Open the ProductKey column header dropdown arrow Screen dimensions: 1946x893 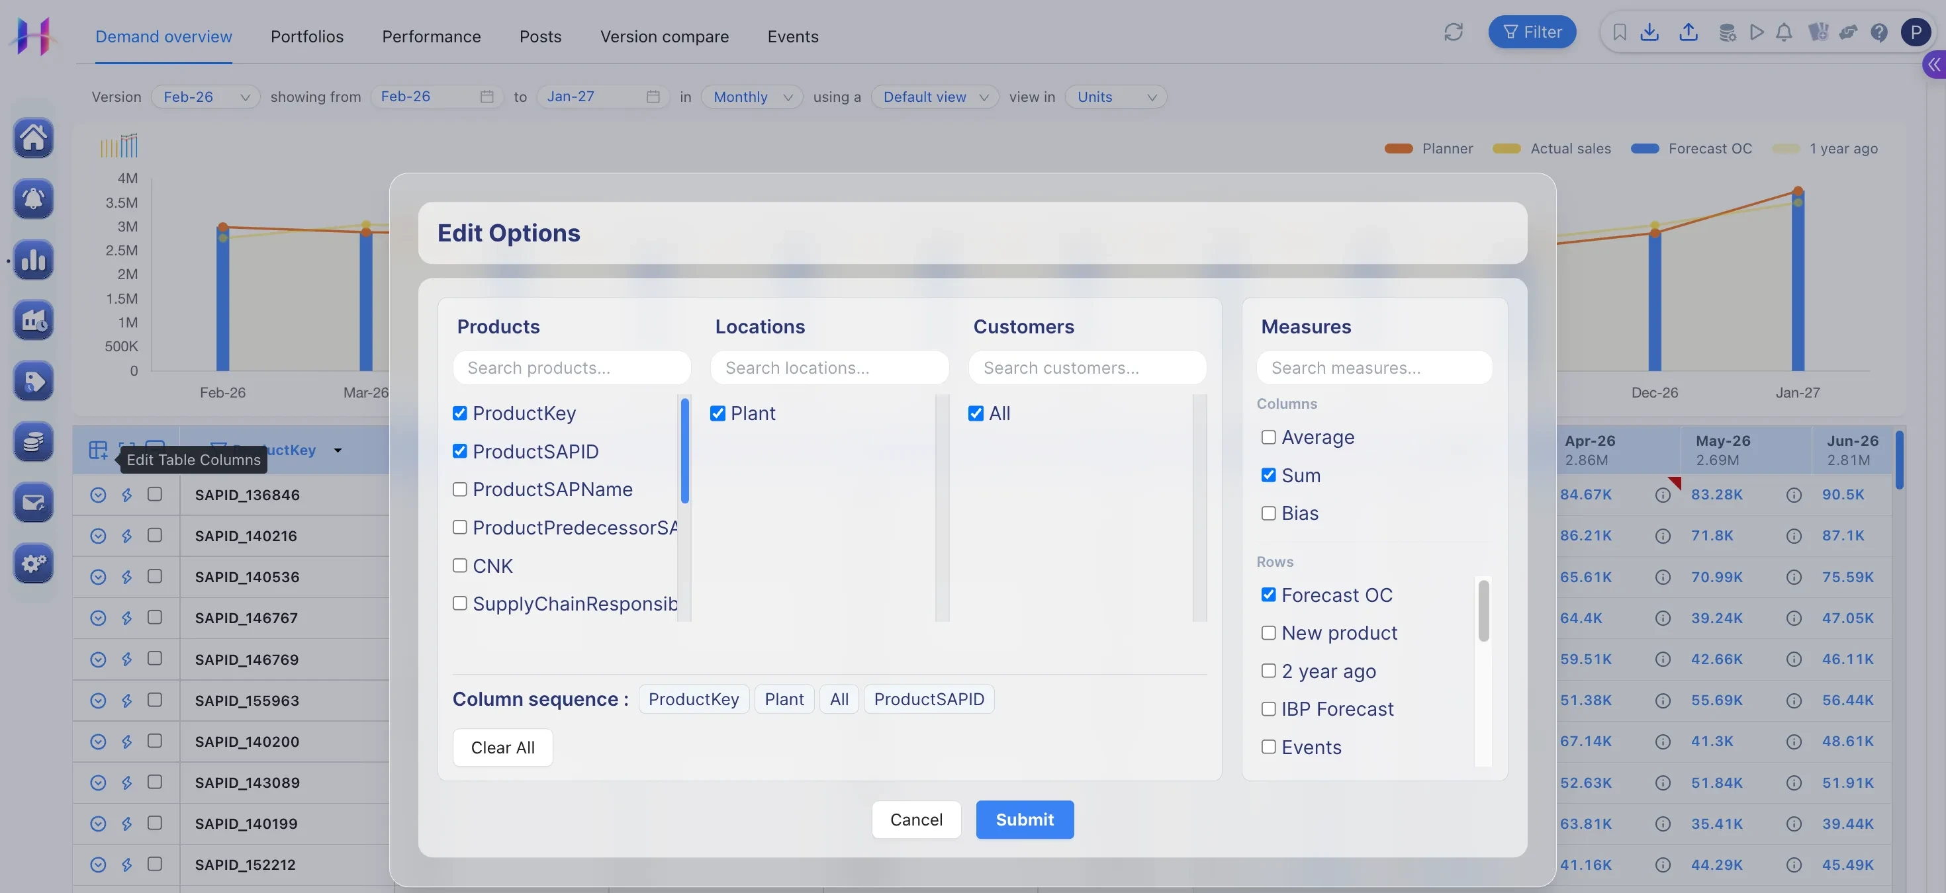click(x=338, y=450)
